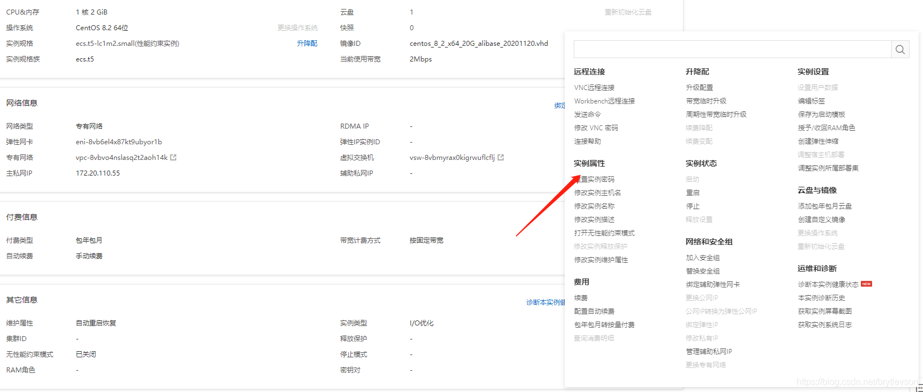Click 停止 under 实例状态
The width and height of the screenshot is (923, 392).
(x=693, y=206)
